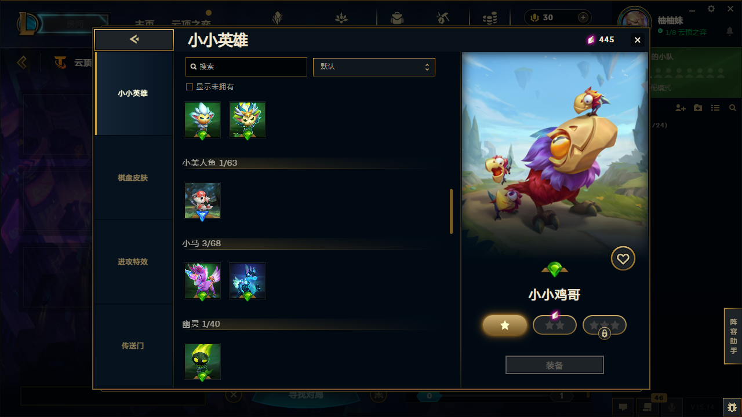Viewport: 742px width, 417px height.
Task: Open the 默认 sort dropdown
Action: click(374, 67)
